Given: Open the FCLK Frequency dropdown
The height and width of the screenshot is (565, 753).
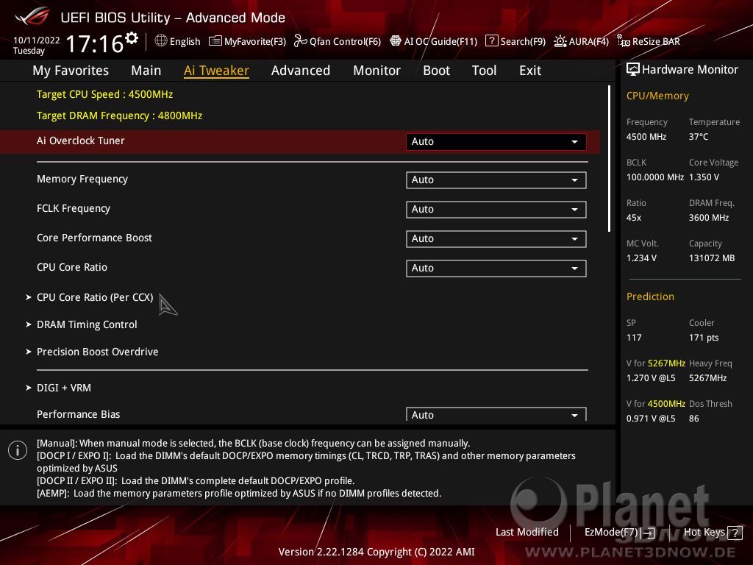Looking at the screenshot, I should (496, 210).
